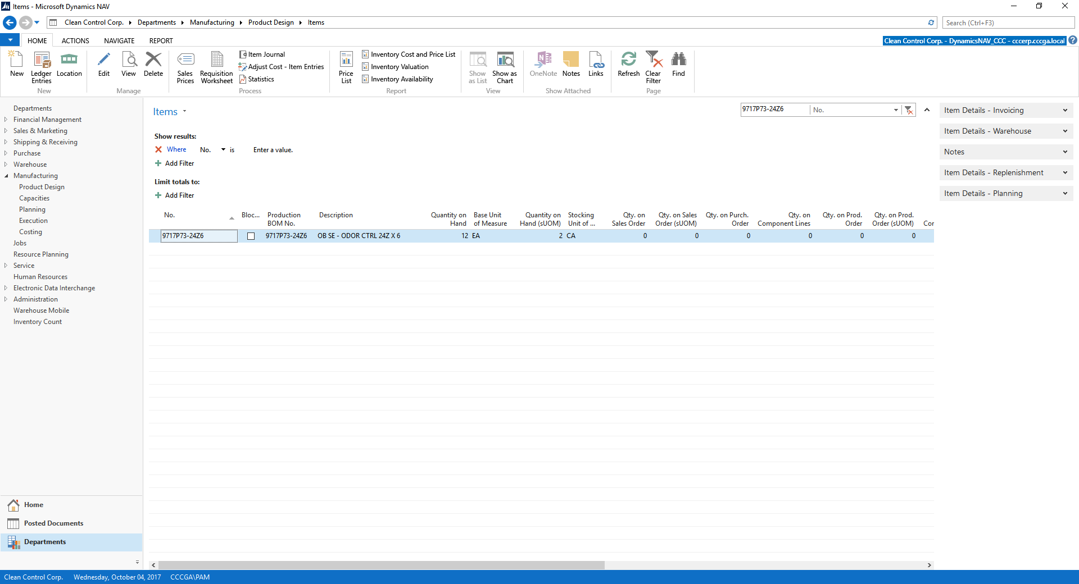Sort by the Description column header
This screenshot has height=584, width=1079.
(x=336, y=215)
